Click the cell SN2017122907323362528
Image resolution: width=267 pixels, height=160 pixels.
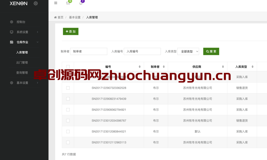point(109,88)
